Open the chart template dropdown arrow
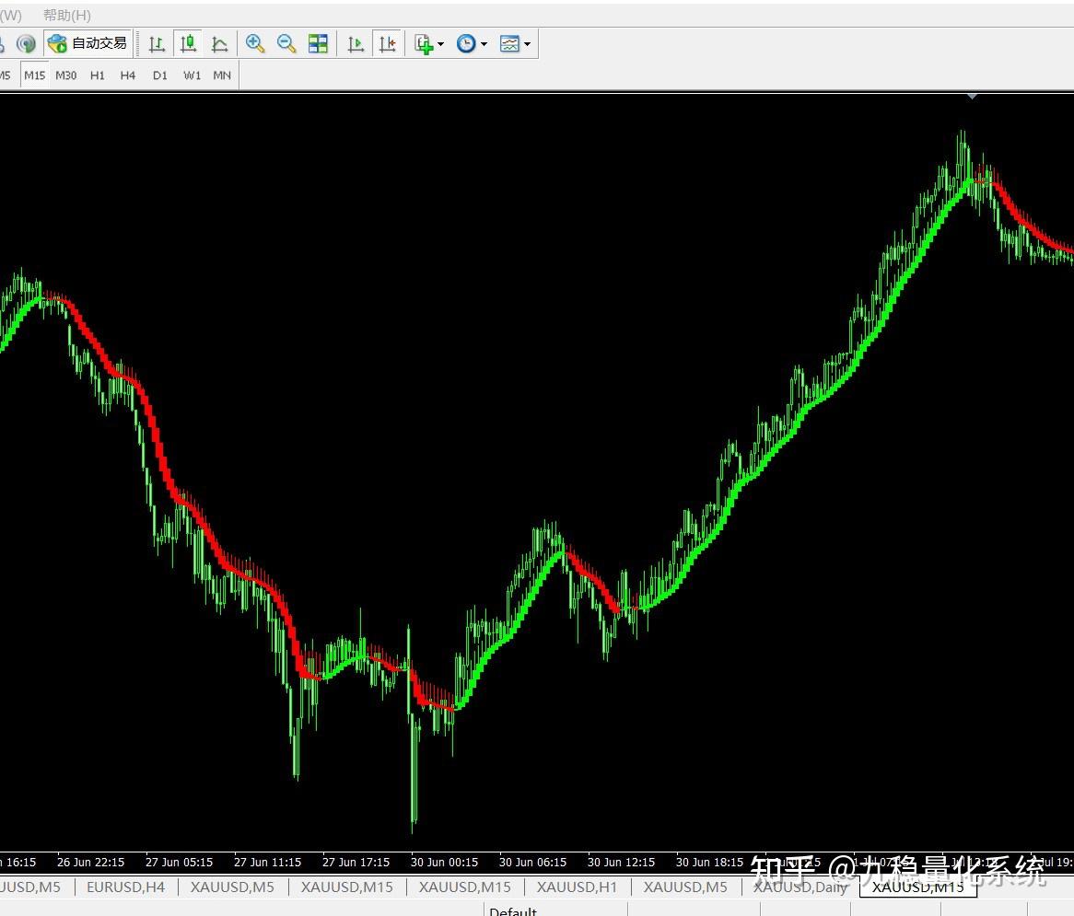The width and height of the screenshot is (1074, 916). [x=529, y=43]
